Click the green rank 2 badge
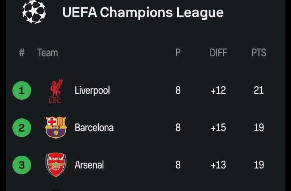The height and width of the screenshot is (191, 291). (22, 128)
